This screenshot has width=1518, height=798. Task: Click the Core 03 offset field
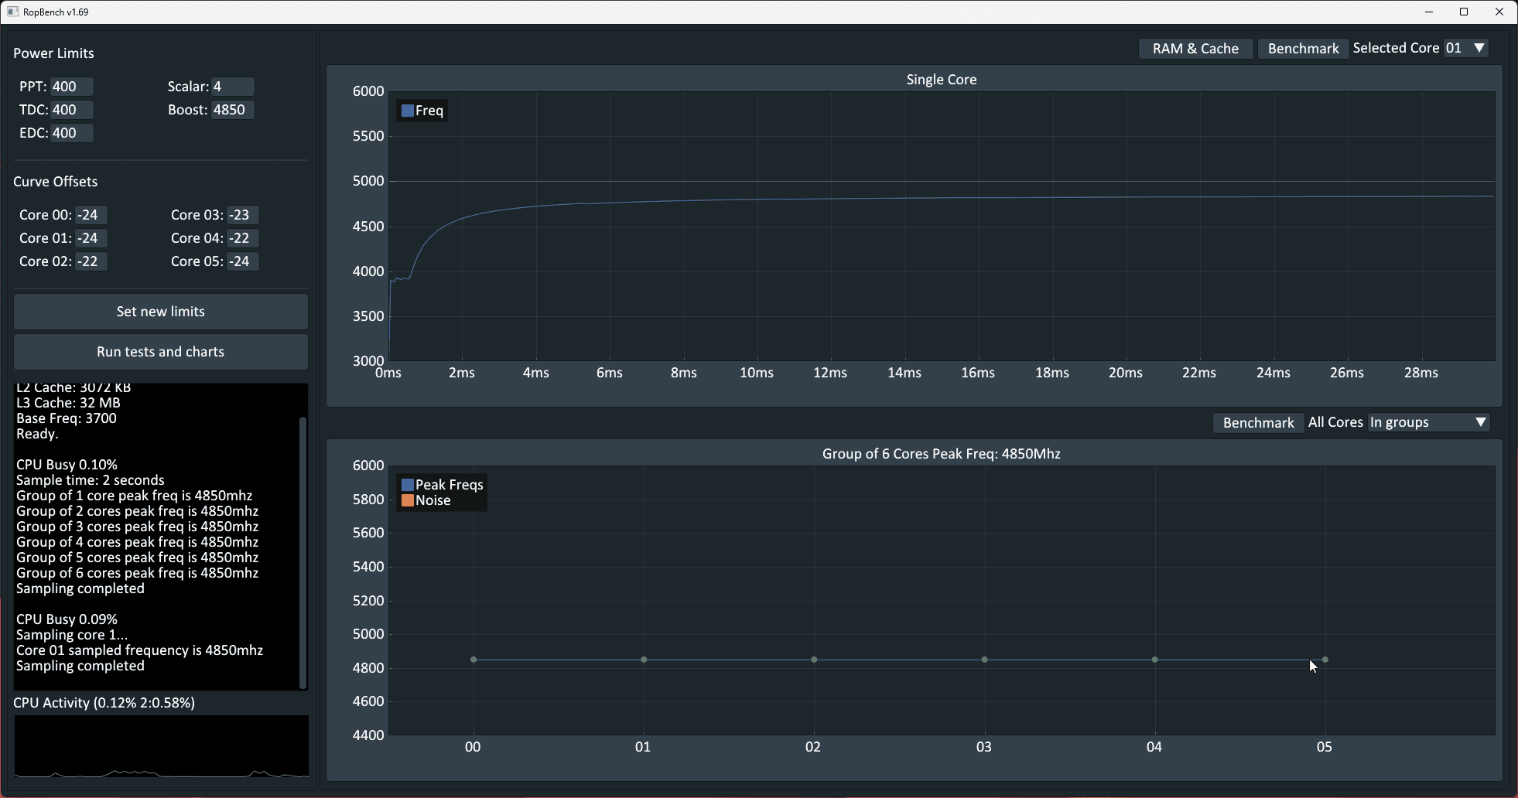(243, 215)
